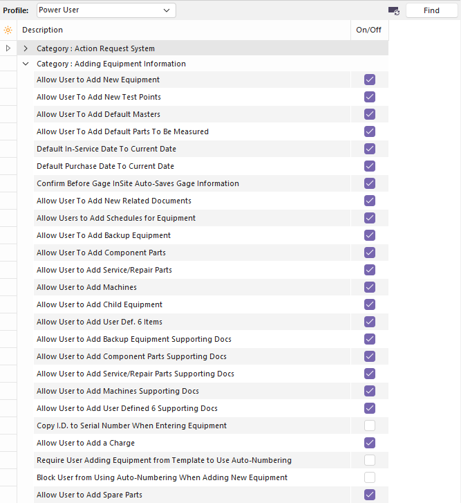
Task: Click the On/Off column header
Action: pos(368,30)
